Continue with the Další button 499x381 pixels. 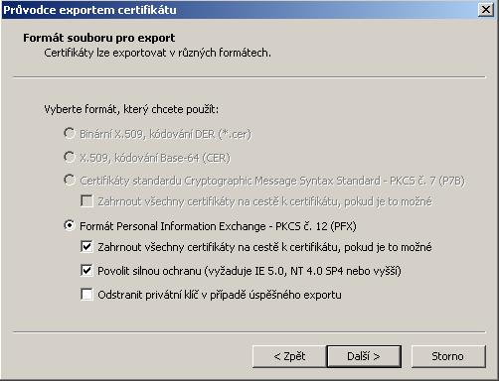[x=364, y=356]
